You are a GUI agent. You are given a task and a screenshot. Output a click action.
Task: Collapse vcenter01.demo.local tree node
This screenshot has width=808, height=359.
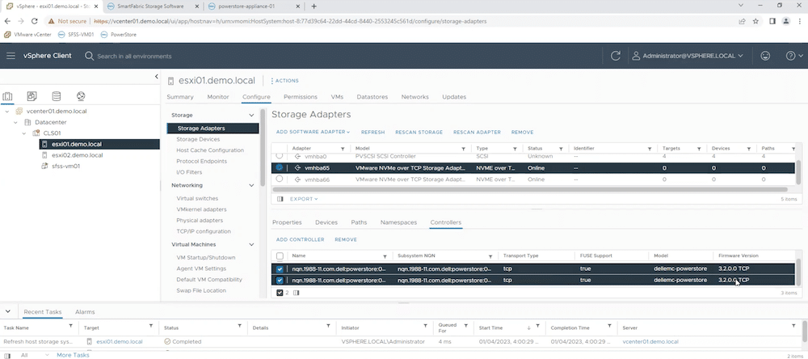(x=7, y=112)
